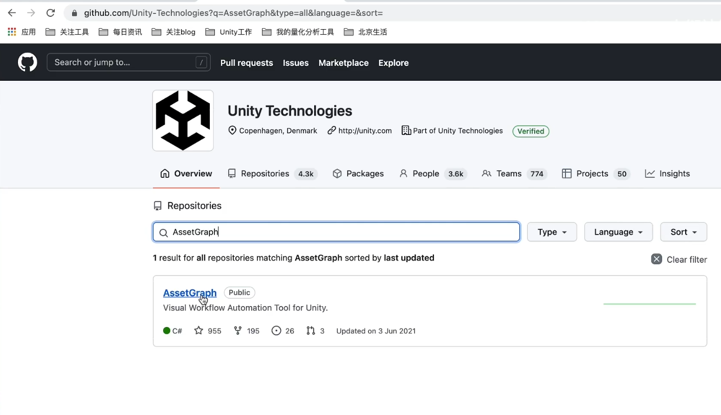Open the Unity工作 bookmark folder
The height and width of the screenshot is (415, 721).
point(229,32)
